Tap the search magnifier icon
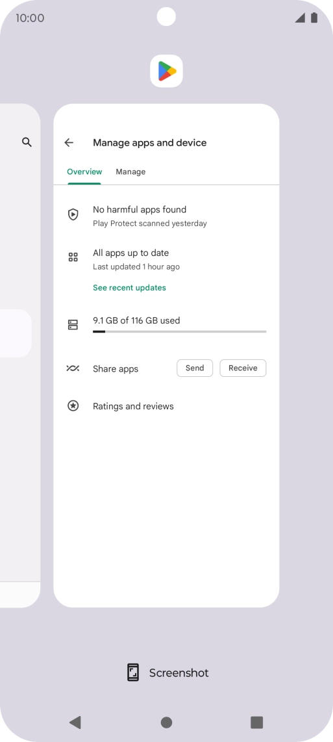The height and width of the screenshot is (742, 333). click(27, 142)
